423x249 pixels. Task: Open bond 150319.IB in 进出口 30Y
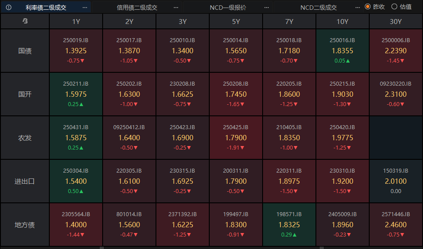click(395, 181)
